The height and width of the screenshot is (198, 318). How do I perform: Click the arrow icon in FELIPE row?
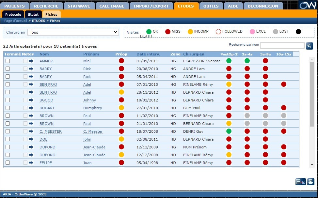(x=31, y=163)
